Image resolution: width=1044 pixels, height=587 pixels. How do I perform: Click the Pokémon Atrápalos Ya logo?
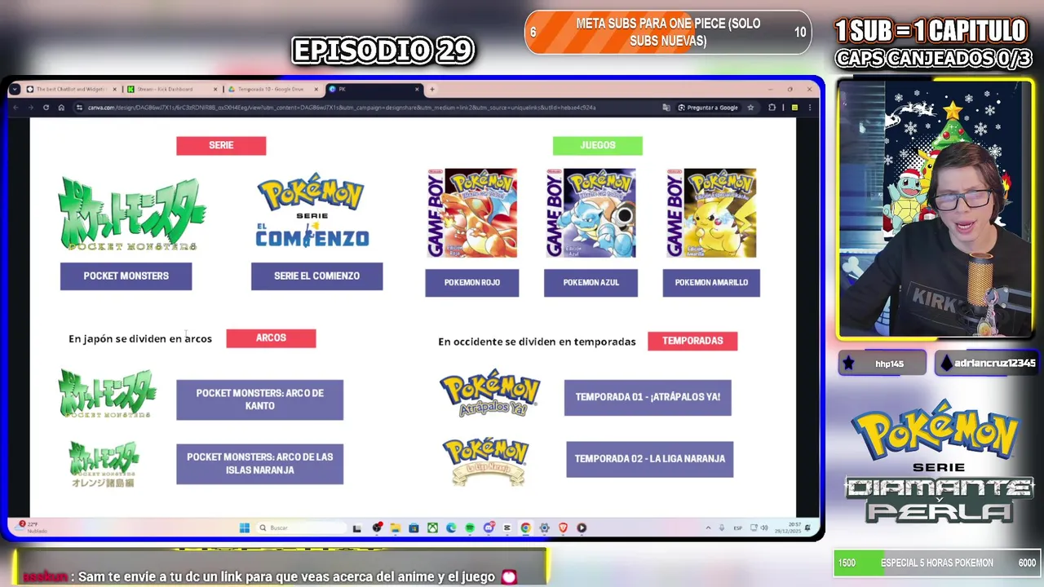489,394
